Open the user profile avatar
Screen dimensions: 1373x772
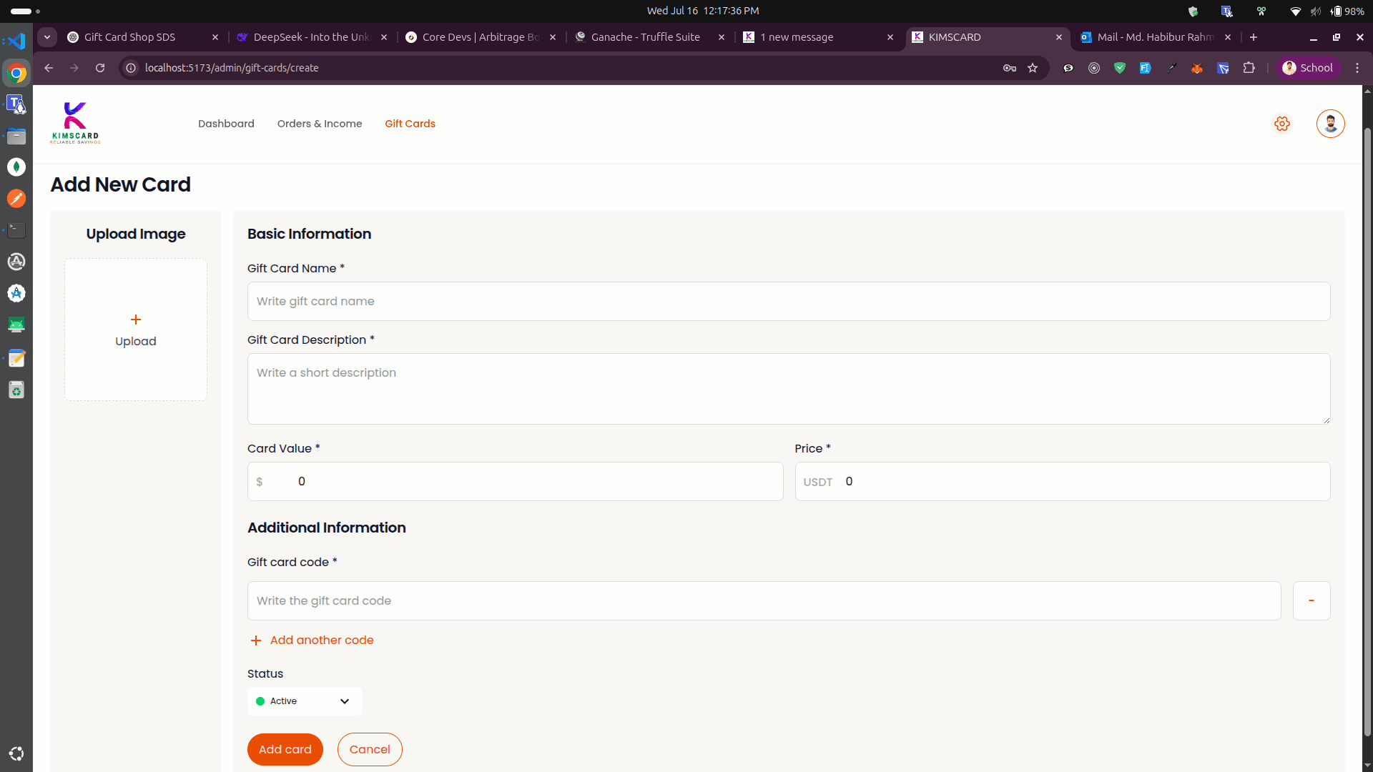click(1330, 124)
